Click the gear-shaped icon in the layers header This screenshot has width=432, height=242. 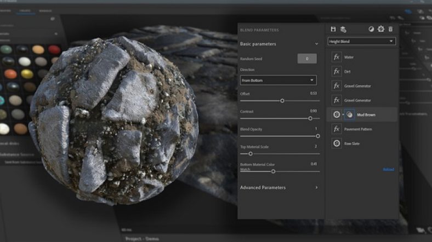(381, 29)
